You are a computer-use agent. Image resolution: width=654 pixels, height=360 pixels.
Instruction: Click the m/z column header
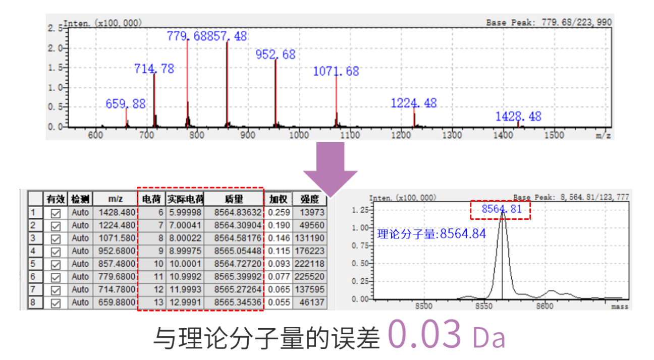115,199
